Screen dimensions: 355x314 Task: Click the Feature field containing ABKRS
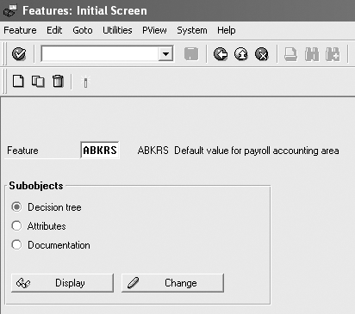click(x=100, y=150)
